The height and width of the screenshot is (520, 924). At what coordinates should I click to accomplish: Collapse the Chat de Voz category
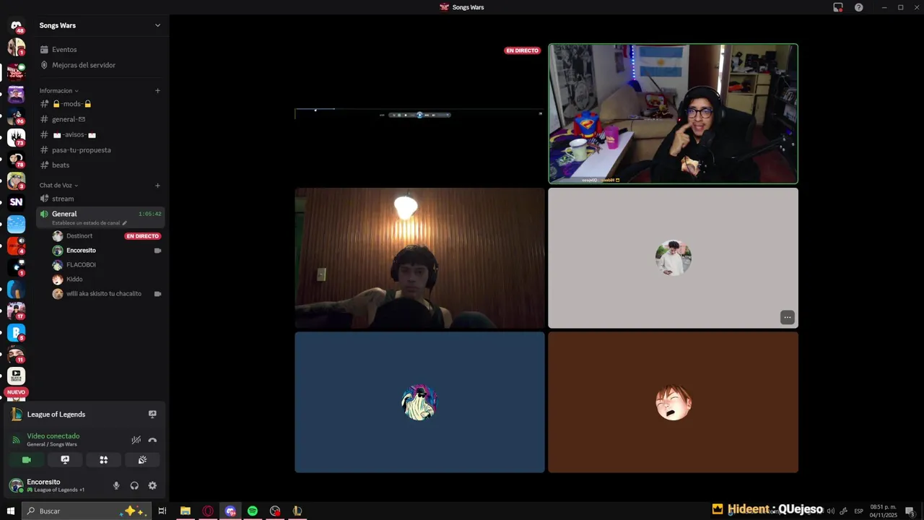[x=58, y=185]
